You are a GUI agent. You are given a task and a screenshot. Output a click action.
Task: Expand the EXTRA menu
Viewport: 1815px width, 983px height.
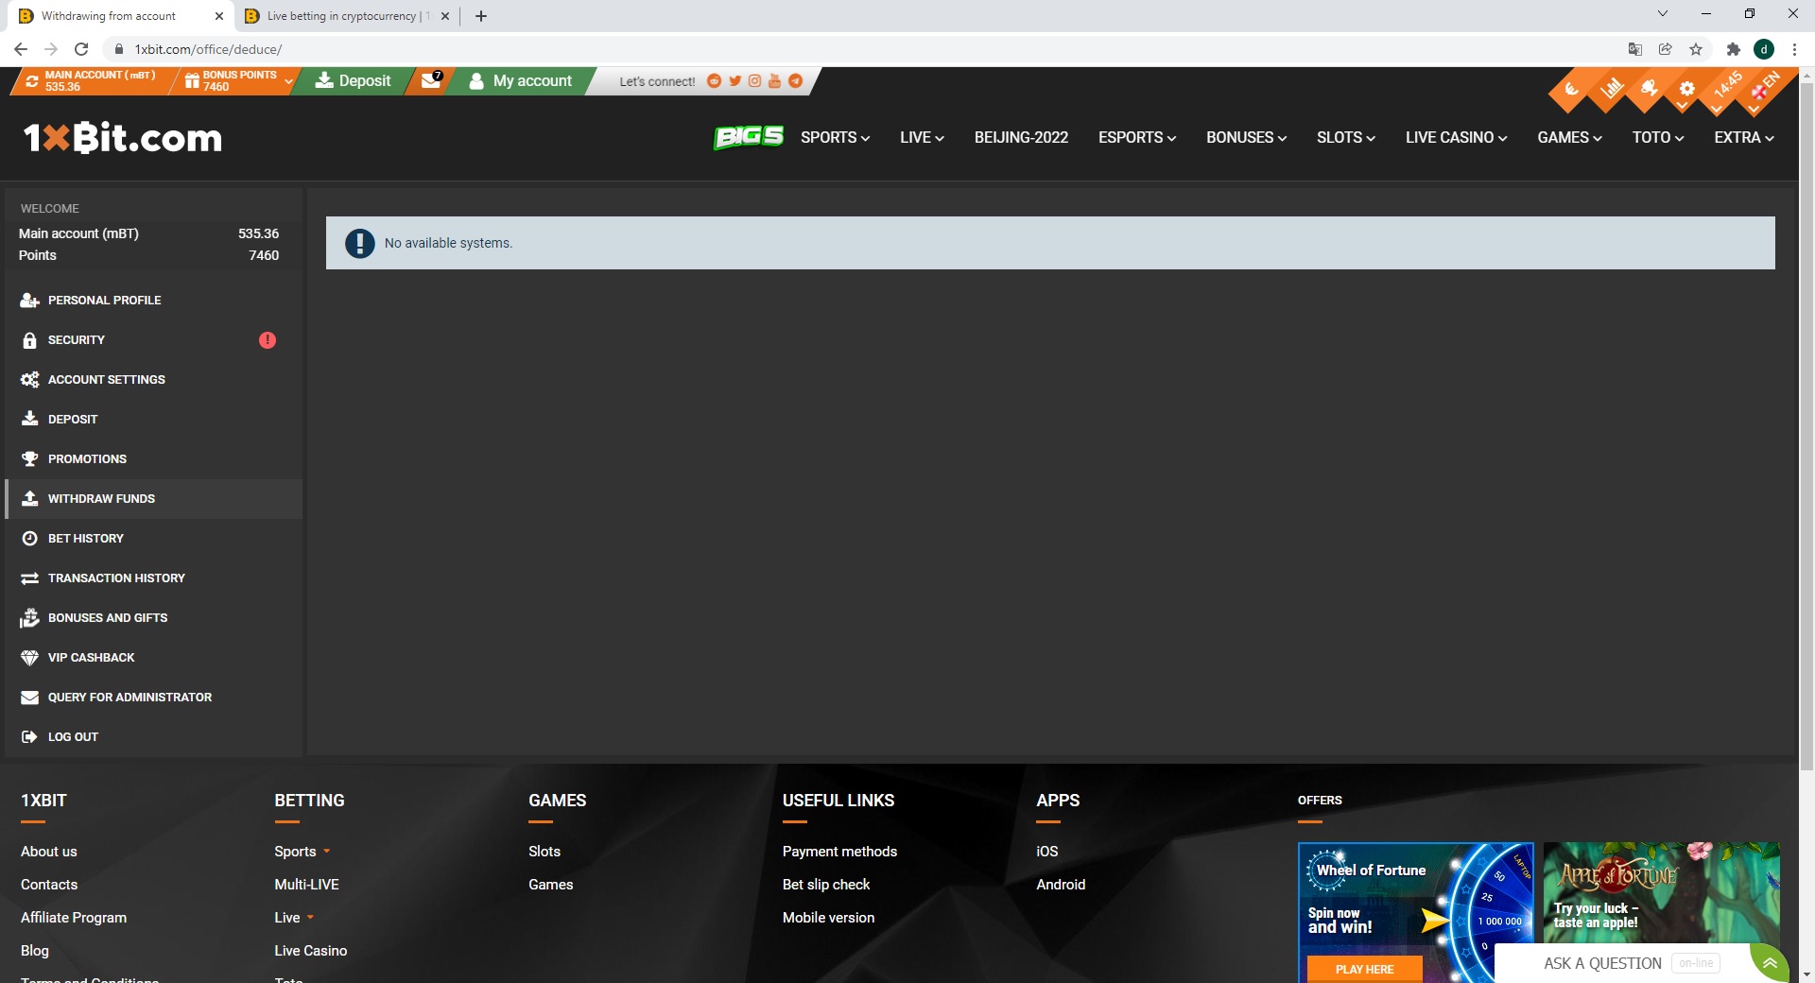click(1744, 138)
